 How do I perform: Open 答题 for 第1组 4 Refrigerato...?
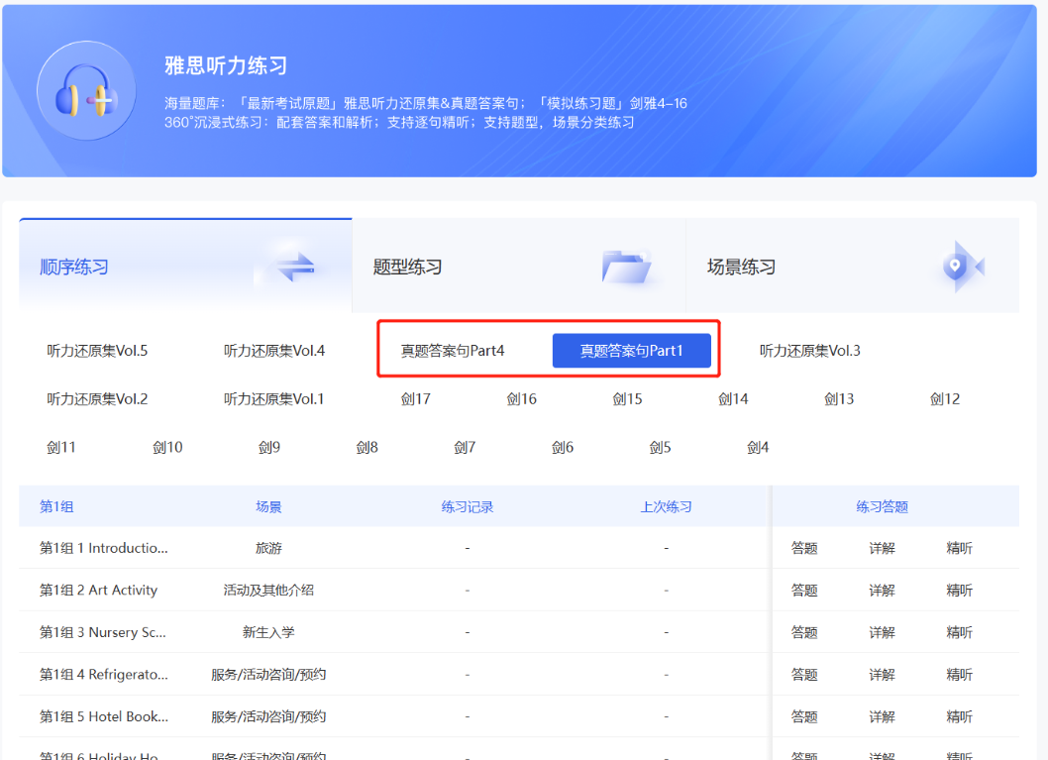804,675
